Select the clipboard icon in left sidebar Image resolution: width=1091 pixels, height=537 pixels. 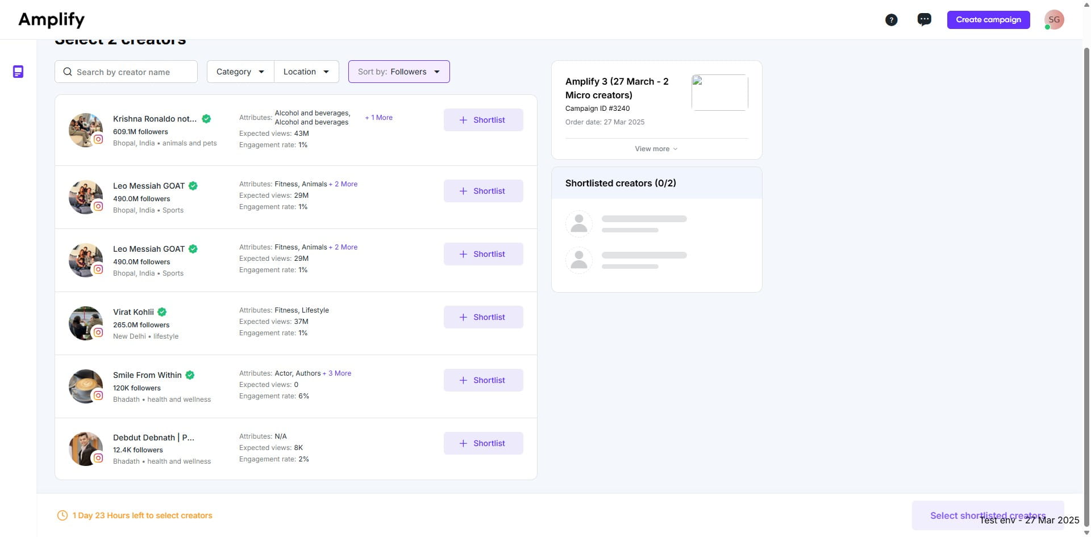click(18, 72)
